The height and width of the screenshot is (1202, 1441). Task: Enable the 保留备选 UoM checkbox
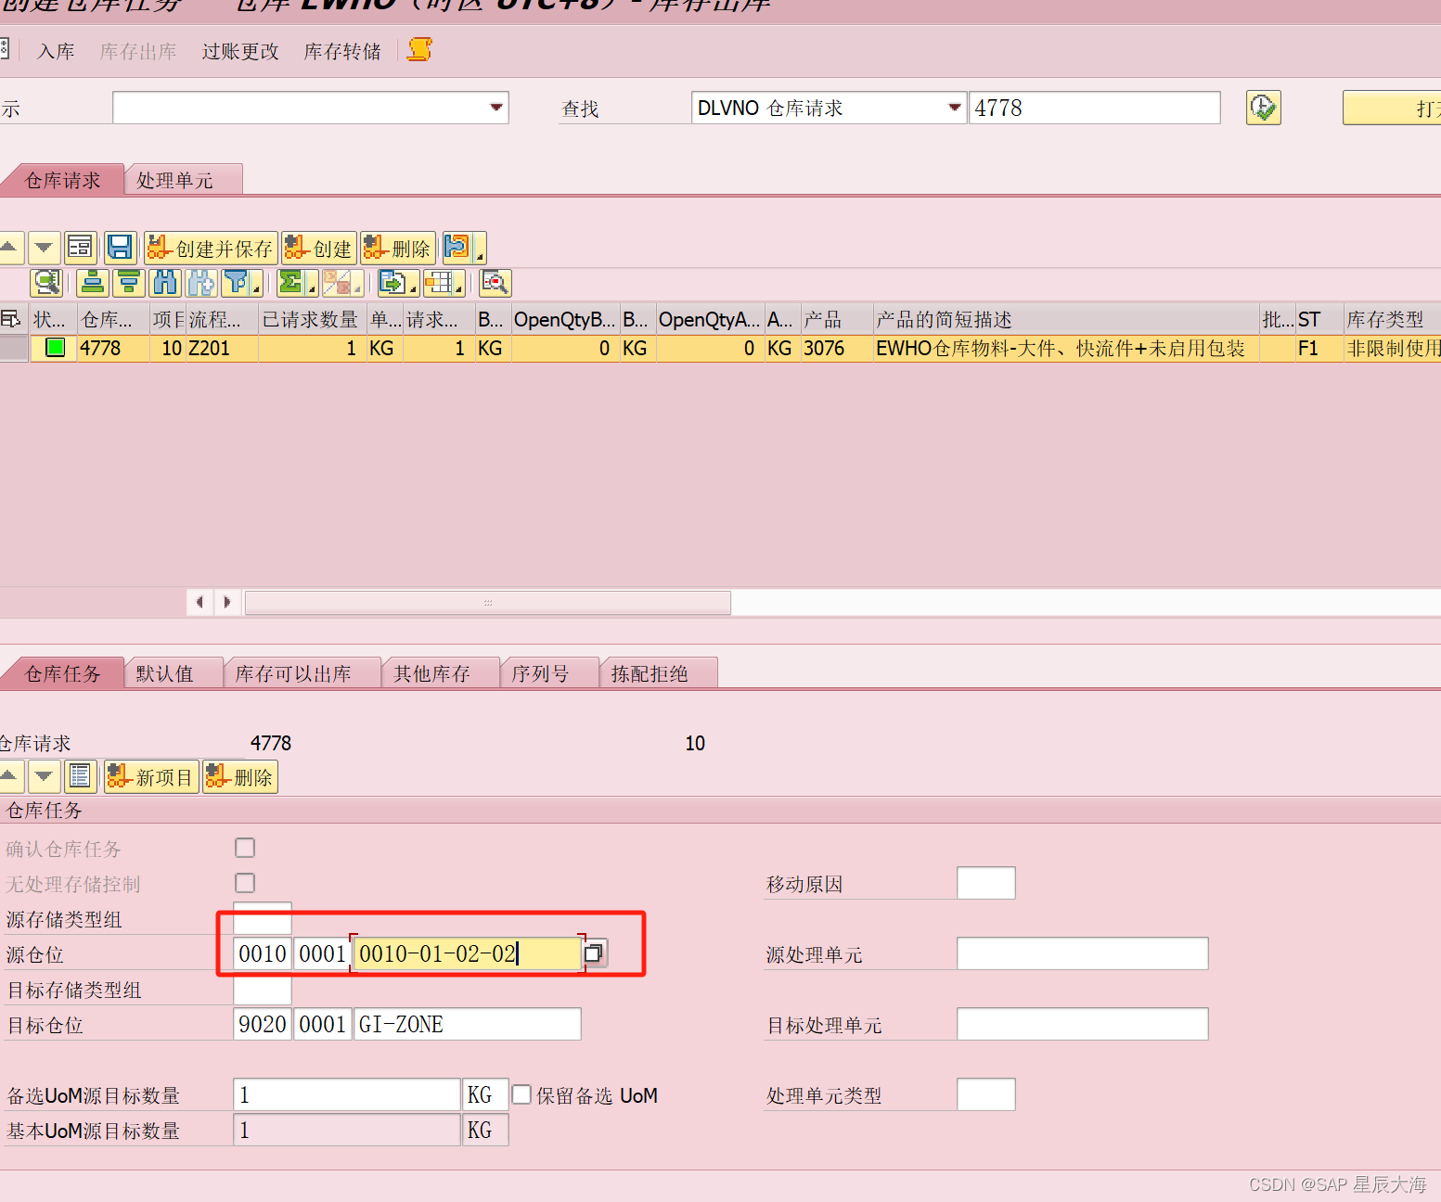click(x=522, y=1094)
